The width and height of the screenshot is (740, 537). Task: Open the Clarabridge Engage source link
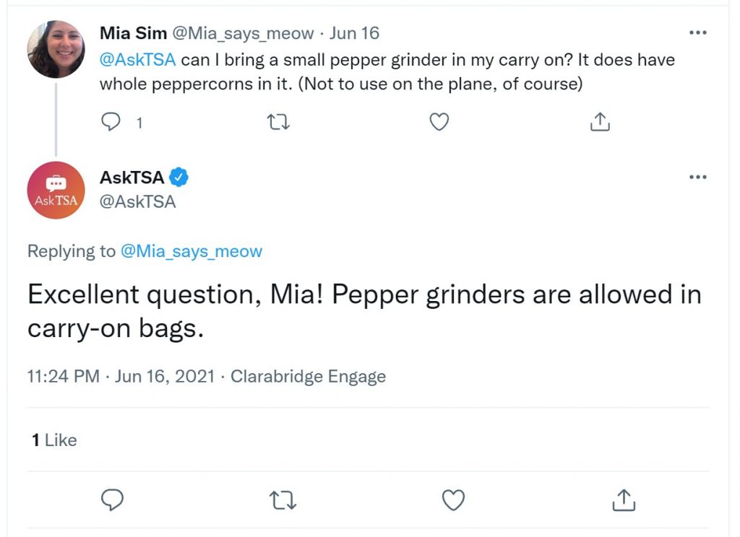pos(308,376)
